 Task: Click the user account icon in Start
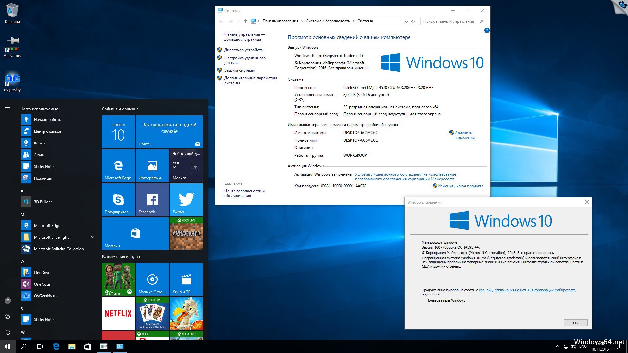click(8, 301)
